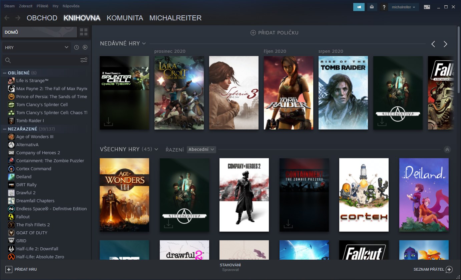Open the Abecední sort dropdown
This screenshot has height=280, width=461.
(201, 150)
